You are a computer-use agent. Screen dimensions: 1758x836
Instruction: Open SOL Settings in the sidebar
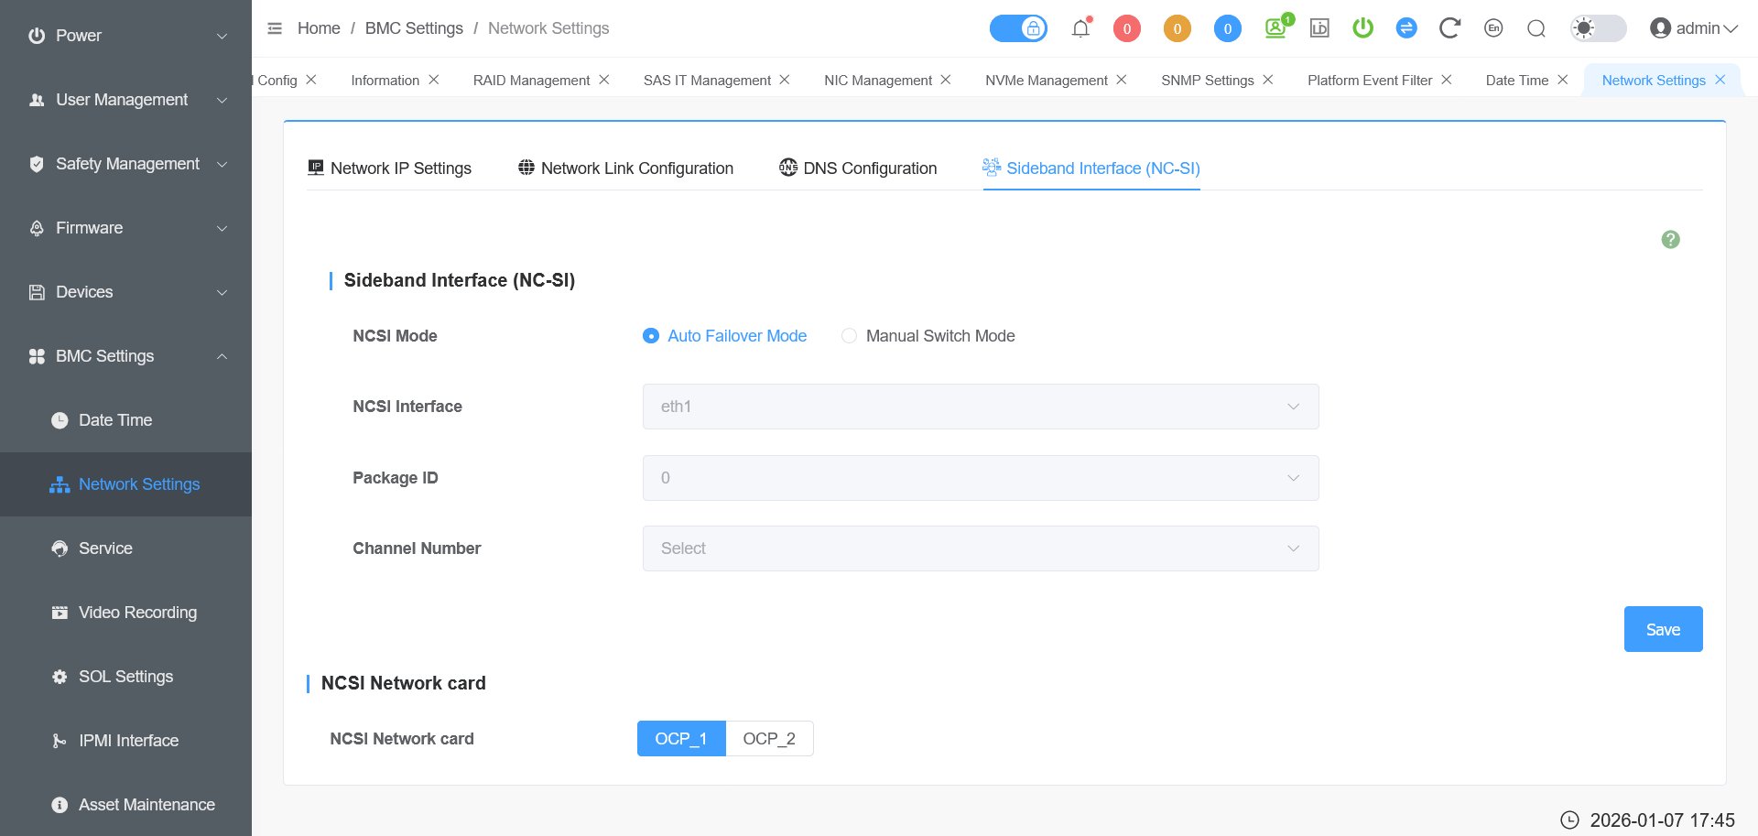(125, 677)
